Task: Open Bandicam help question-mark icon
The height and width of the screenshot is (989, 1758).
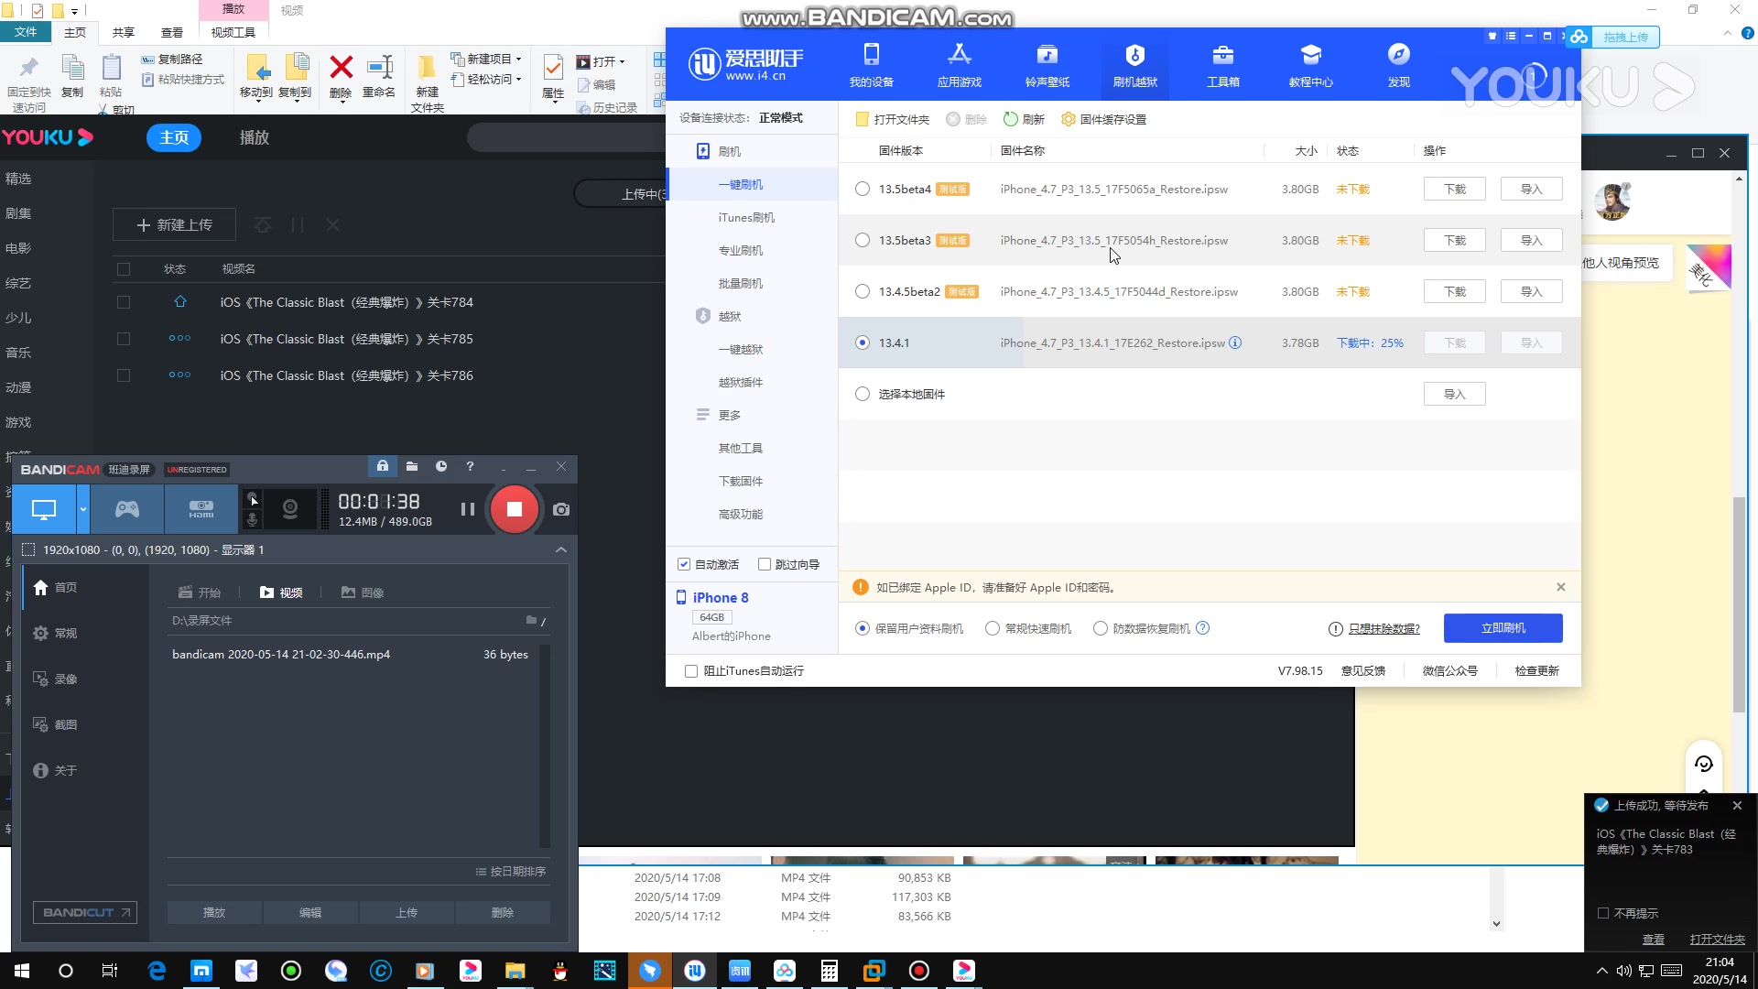Action: [470, 466]
